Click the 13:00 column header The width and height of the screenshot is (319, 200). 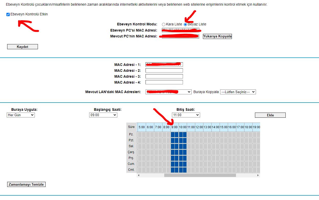[x=207, y=127]
